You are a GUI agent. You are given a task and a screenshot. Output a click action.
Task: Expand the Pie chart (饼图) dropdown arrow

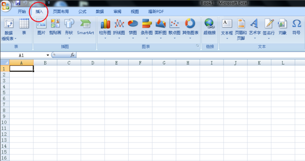(133, 38)
